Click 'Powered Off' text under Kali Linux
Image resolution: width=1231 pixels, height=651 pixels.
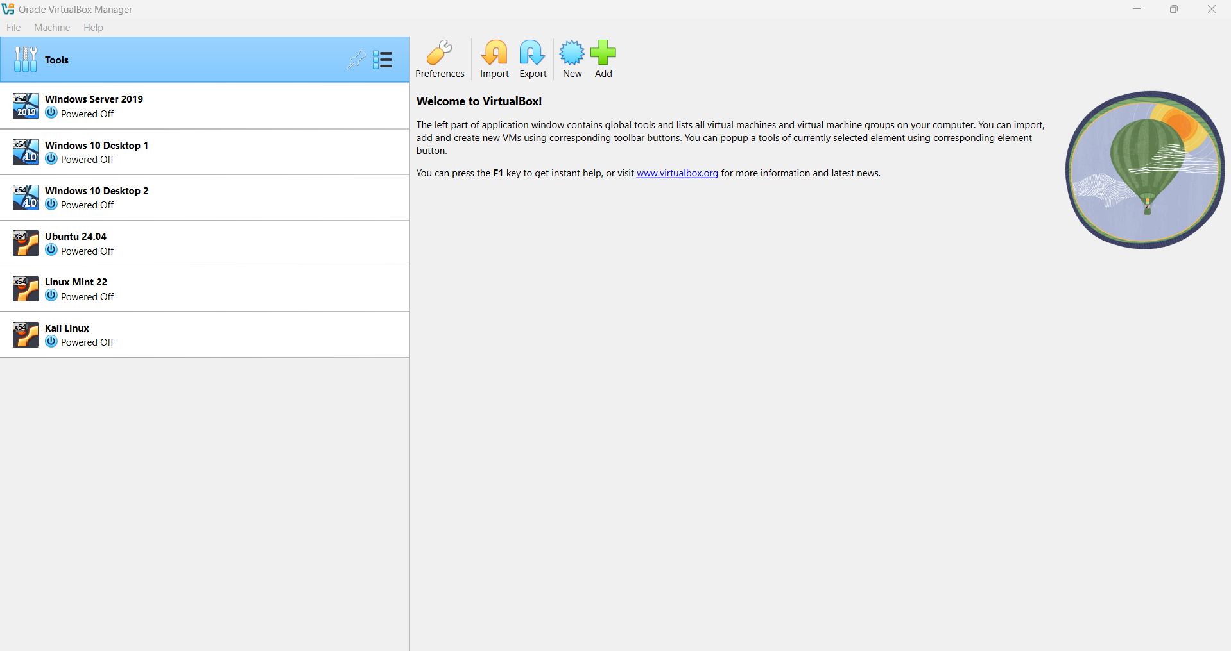pos(87,342)
